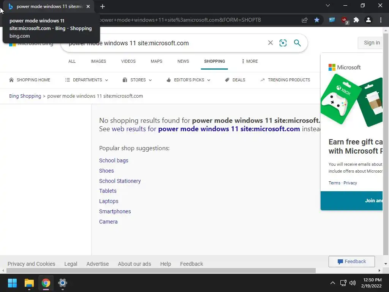
Task: Click the browser address bar URL
Action: point(180,20)
